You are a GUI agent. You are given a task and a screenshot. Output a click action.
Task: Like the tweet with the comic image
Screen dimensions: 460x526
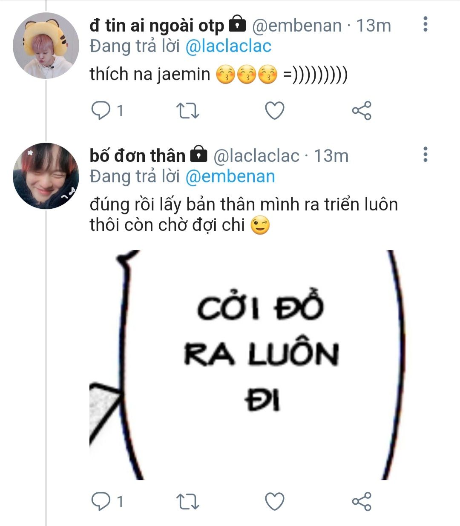[x=275, y=501]
